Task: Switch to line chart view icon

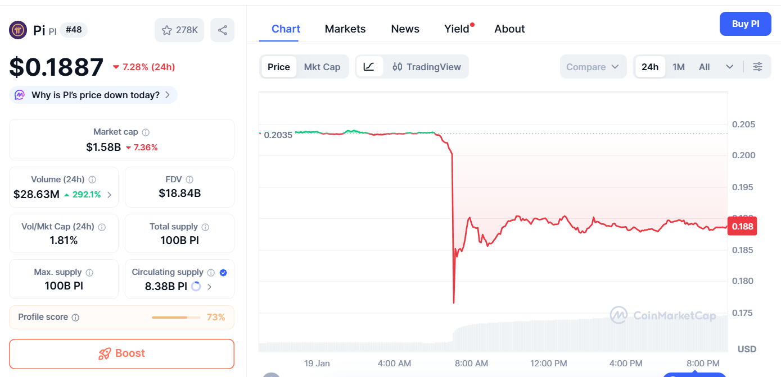Action: [x=369, y=67]
